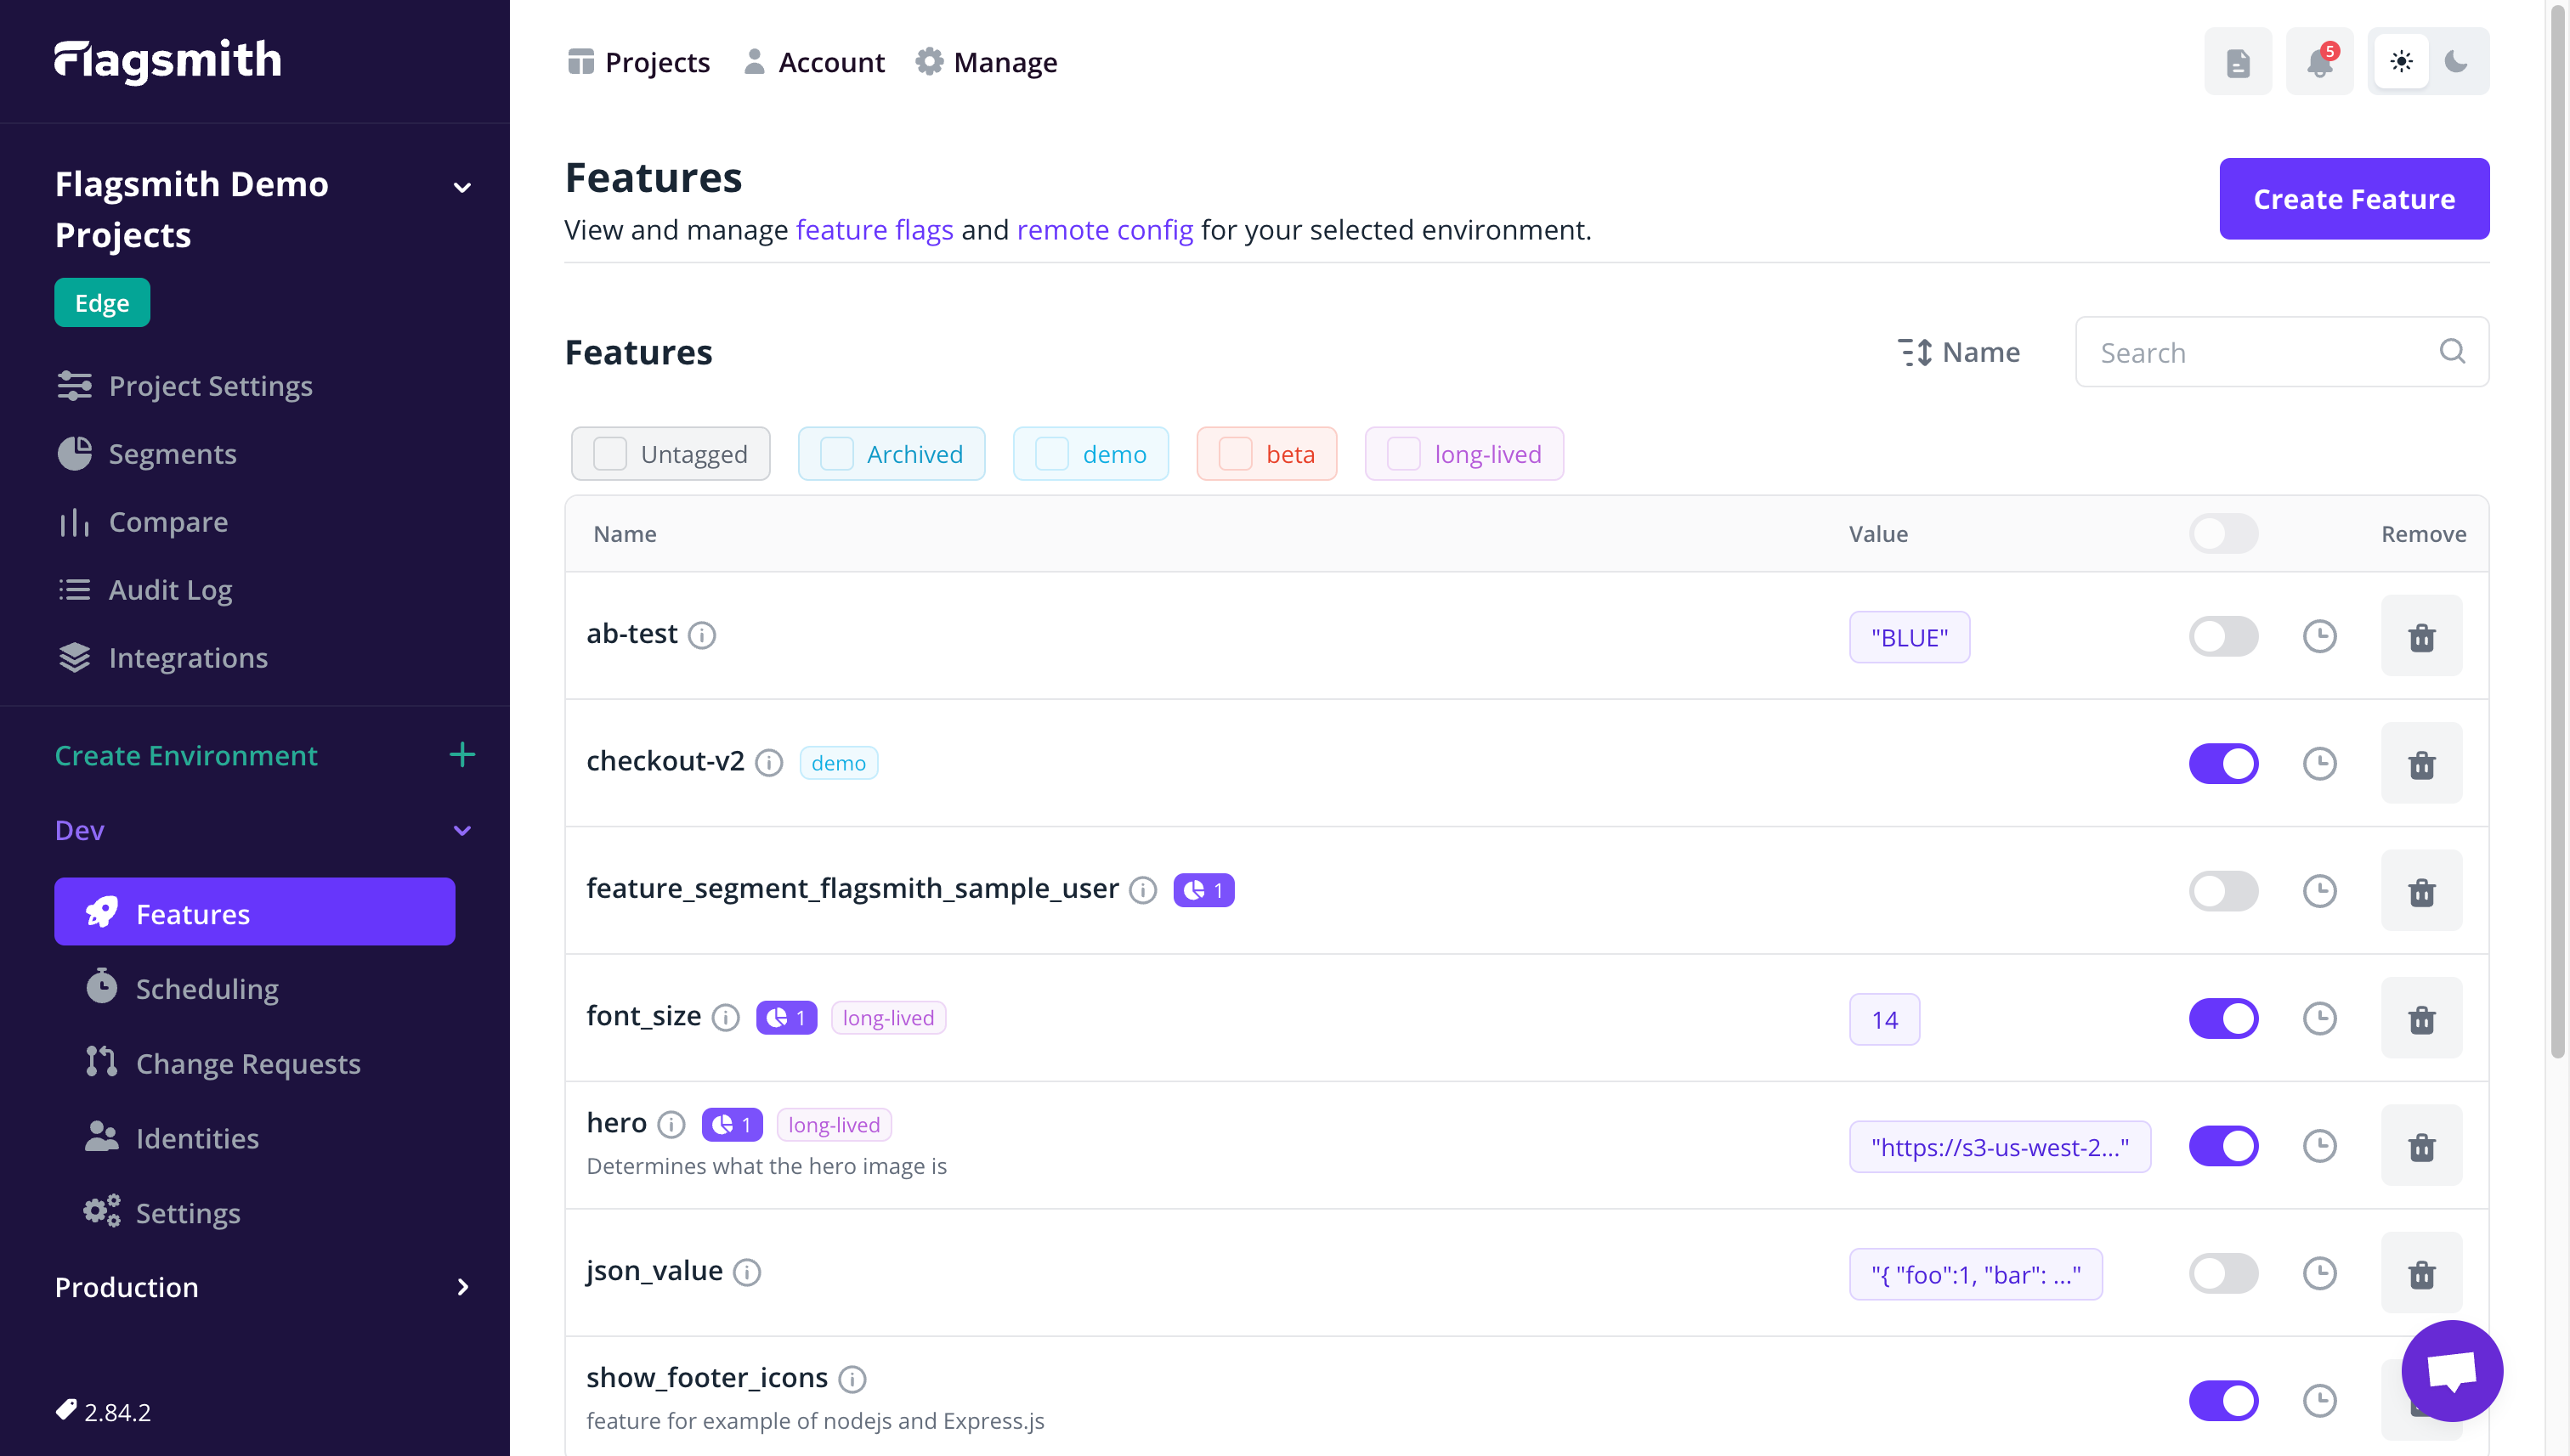Expand the Dev environment section
Screen dimensions: 2570x1456
click(462, 827)
